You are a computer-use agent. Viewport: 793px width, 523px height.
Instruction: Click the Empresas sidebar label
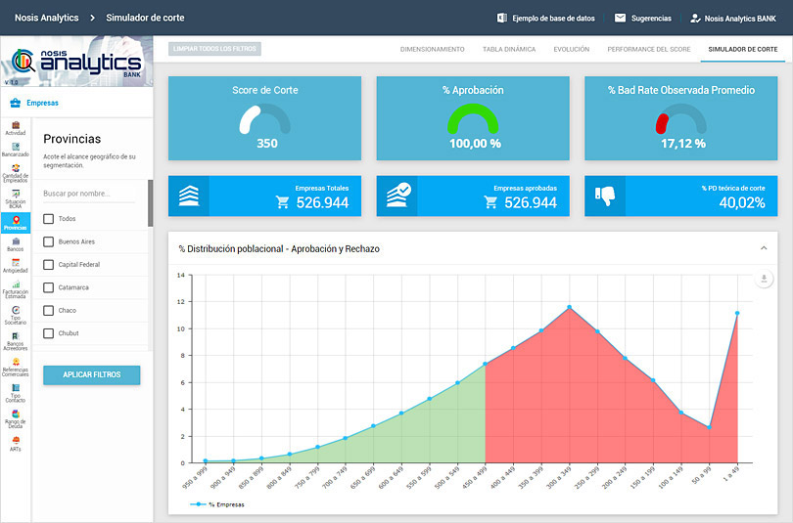coord(42,103)
